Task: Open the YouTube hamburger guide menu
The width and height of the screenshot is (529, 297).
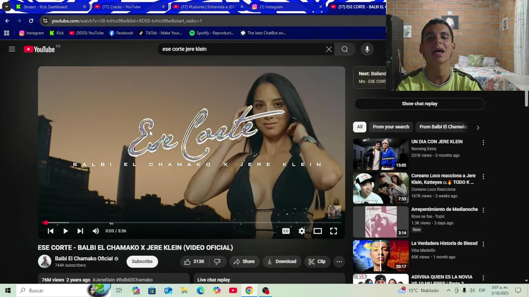Action: [12, 49]
